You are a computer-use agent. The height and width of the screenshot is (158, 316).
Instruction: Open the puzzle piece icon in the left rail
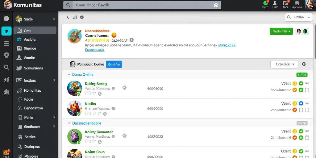pos(6,92)
